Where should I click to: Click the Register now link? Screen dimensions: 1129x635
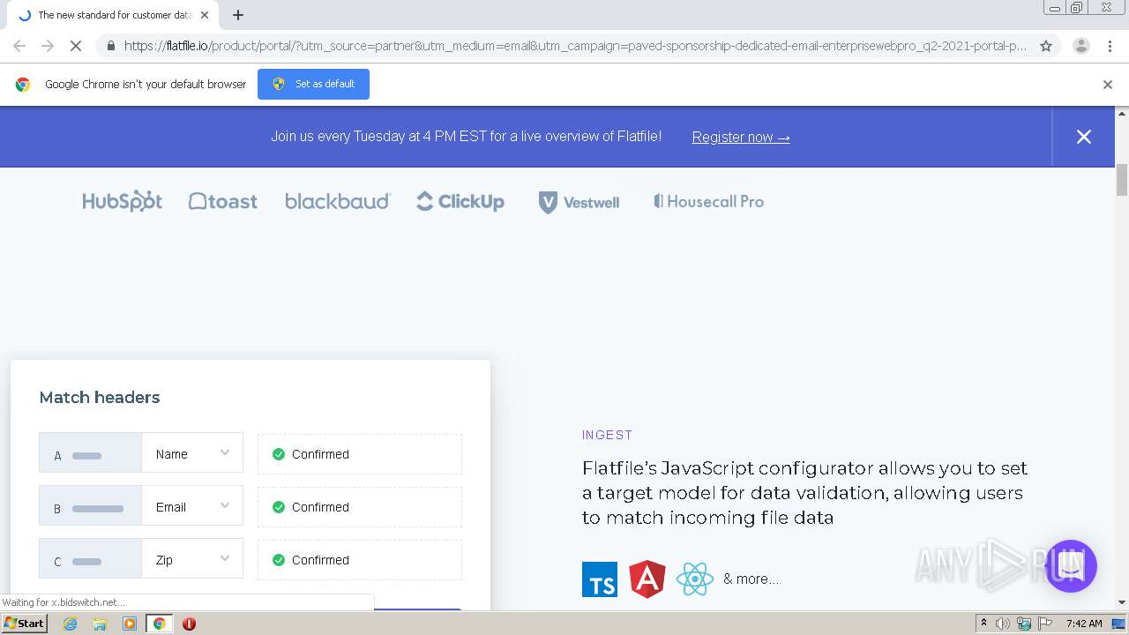[741, 137]
